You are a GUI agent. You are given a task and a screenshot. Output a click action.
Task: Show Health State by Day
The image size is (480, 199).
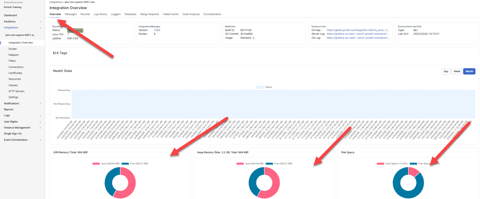(x=446, y=71)
